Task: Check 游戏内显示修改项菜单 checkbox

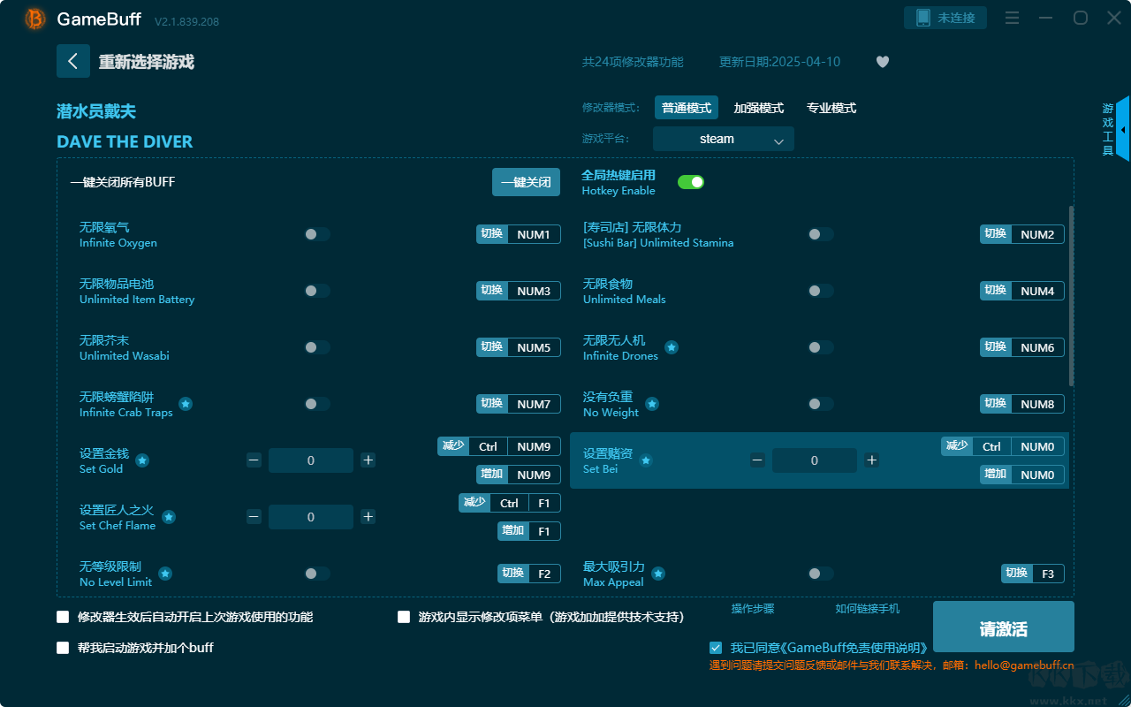Action: click(x=404, y=617)
